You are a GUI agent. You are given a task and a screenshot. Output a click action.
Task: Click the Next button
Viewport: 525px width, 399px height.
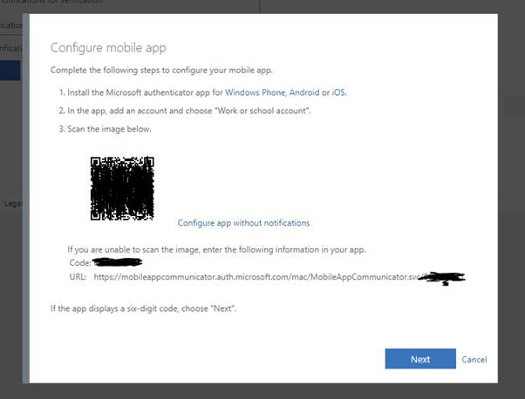pyautogui.click(x=420, y=359)
